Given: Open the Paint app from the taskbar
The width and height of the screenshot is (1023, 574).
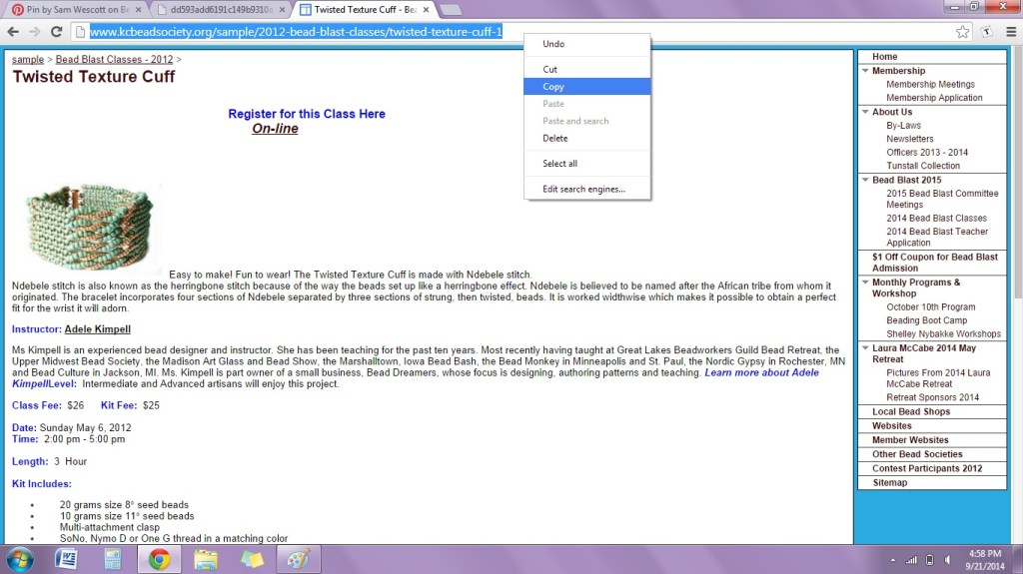Looking at the screenshot, I should [x=299, y=558].
